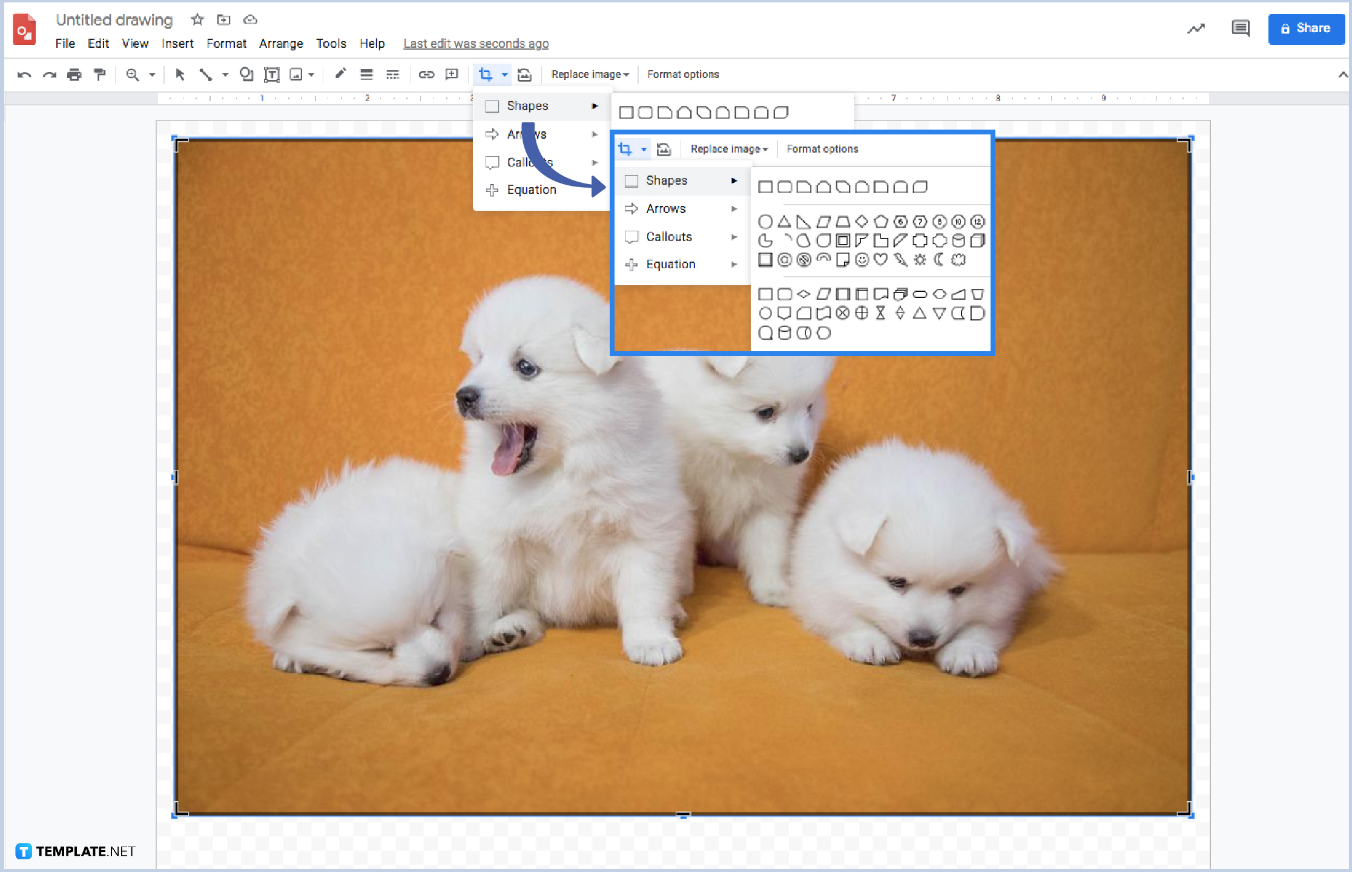This screenshot has height=872, width=1352.
Task: Redo the last action
Action: (50, 74)
